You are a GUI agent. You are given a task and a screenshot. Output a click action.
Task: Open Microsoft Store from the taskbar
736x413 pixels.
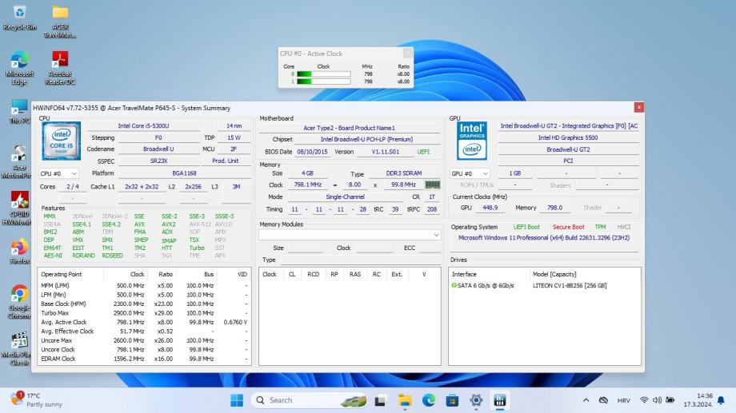tap(453, 400)
